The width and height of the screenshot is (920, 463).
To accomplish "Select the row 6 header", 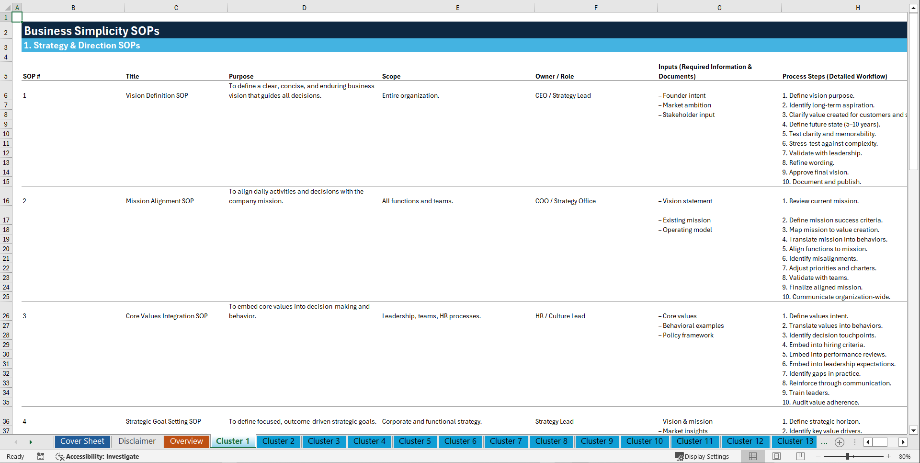I will point(6,95).
